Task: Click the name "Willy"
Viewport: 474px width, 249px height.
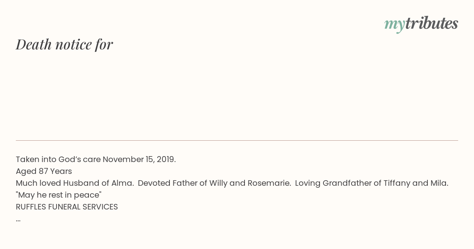Action: pyautogui.click(x=218, y=183)
